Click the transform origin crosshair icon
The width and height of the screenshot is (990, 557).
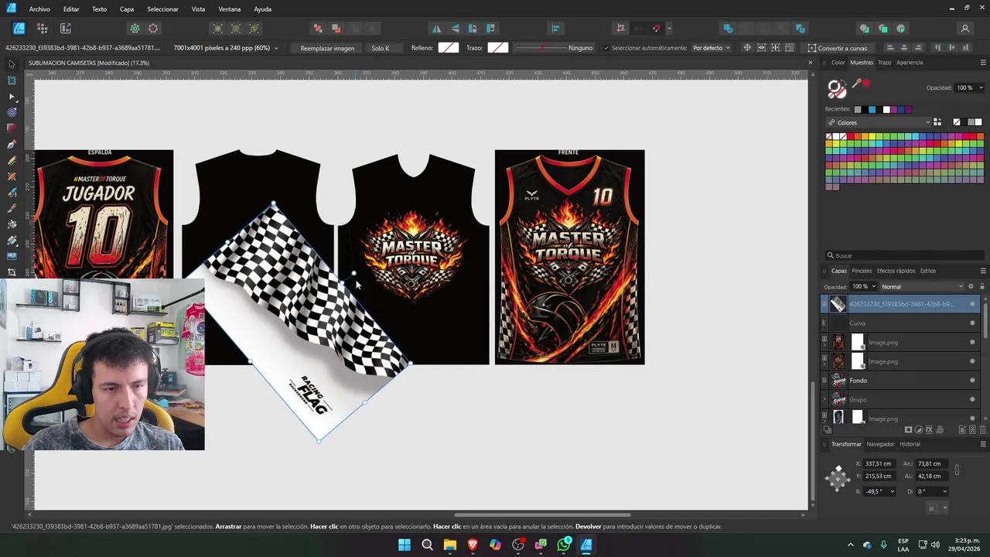747,48
